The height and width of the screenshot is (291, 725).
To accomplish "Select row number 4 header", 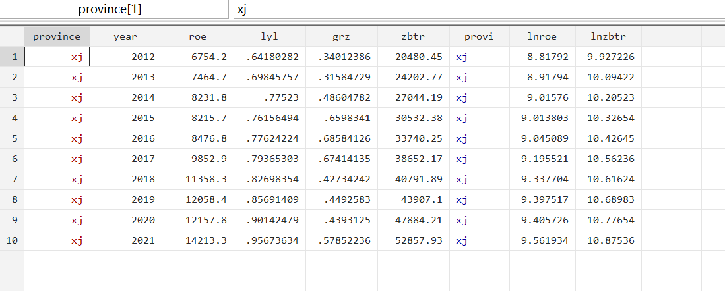I will (x=12, y=118).
